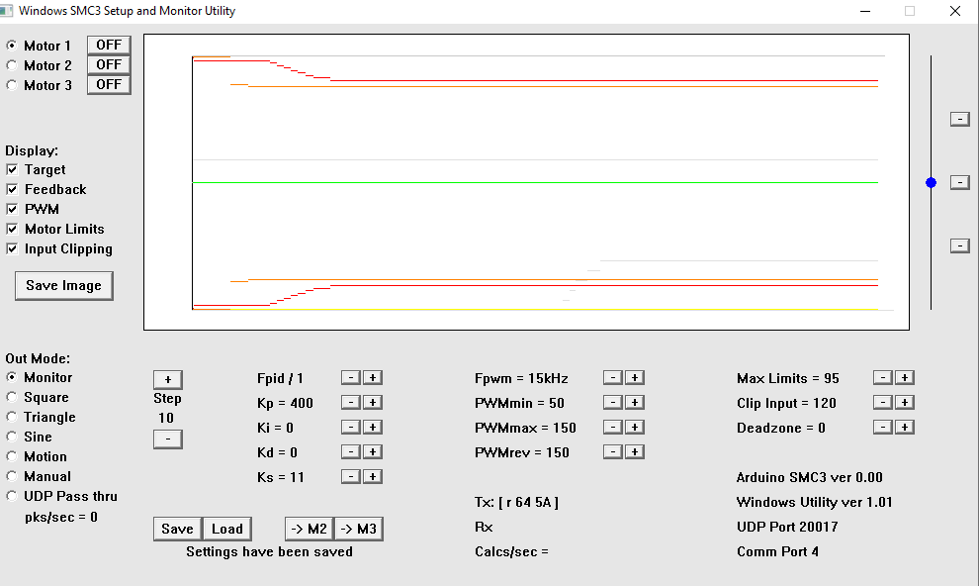Toggle Motor 1 OFF button

[x=109, y=45]
